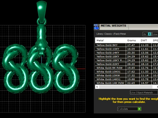Click the 28.20 grams value
This screenshot has height=118, width=158.
point(131,64)
